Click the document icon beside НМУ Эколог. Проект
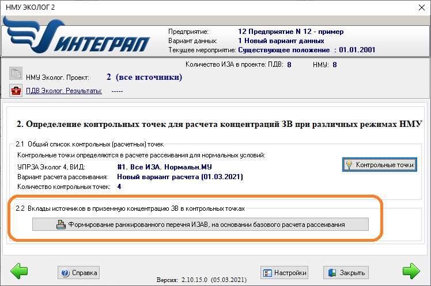The height and width of the screenshot is (286, 431). pyautogui.click(x=16, y=75)
